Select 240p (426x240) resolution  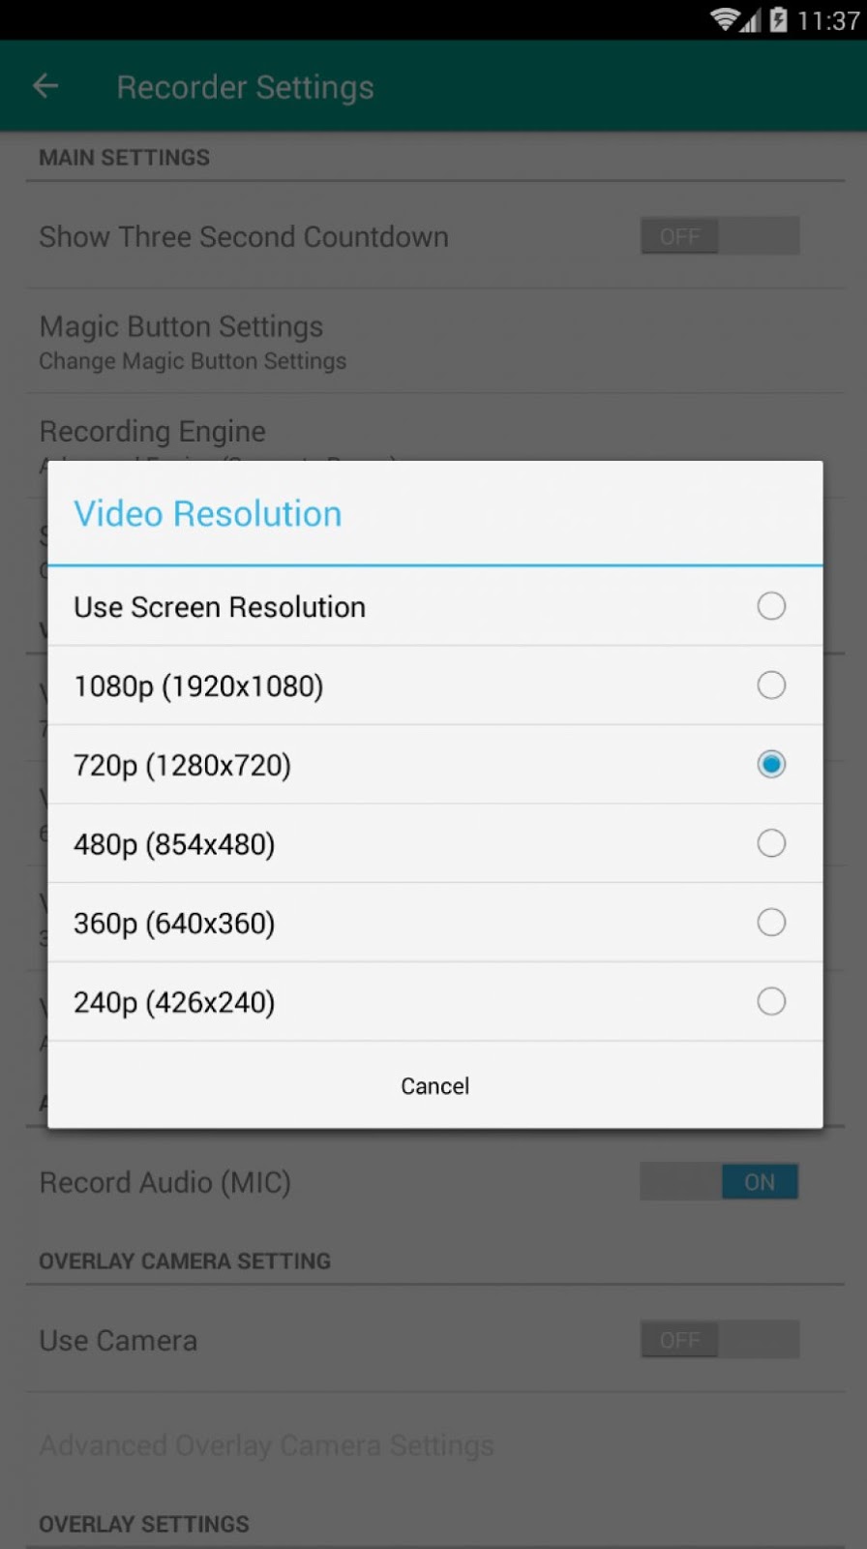[x=433, y=1001]
